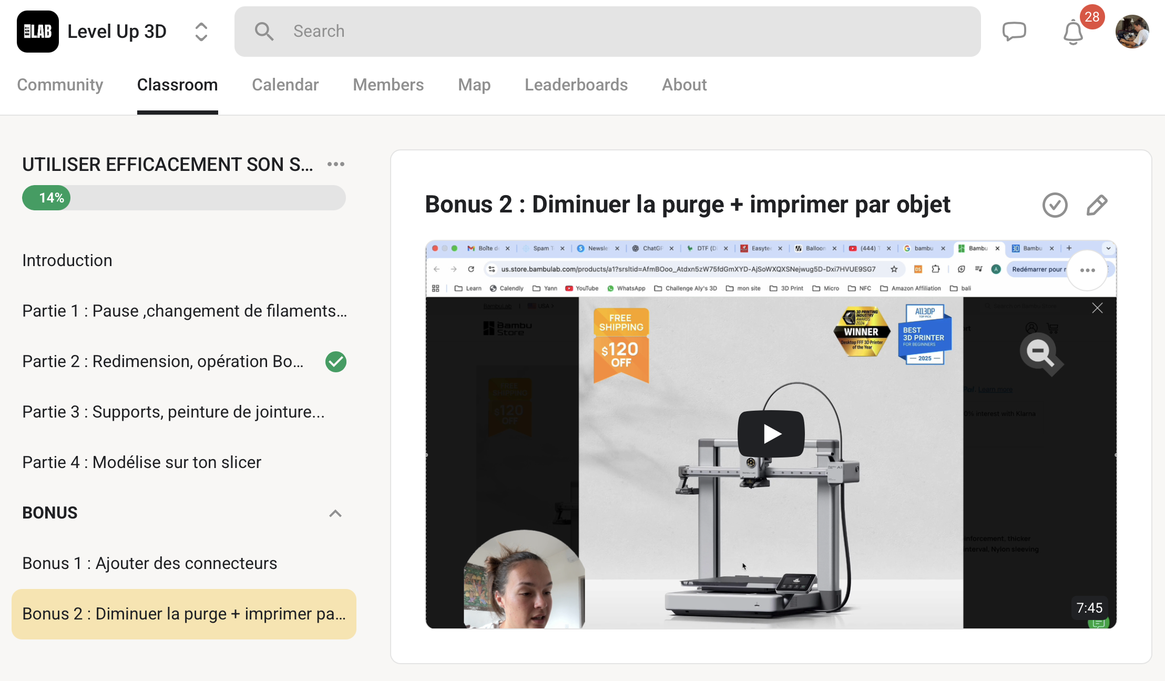The height and width of the screenshot is (681, 1165).
Task: Toggle Partie 2 green completion checkmark
Action: coord(336,362)
